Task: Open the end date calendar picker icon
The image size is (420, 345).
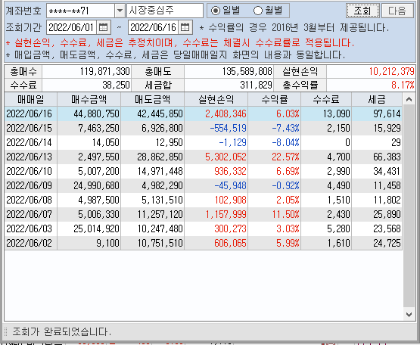Action: (185, 27)
